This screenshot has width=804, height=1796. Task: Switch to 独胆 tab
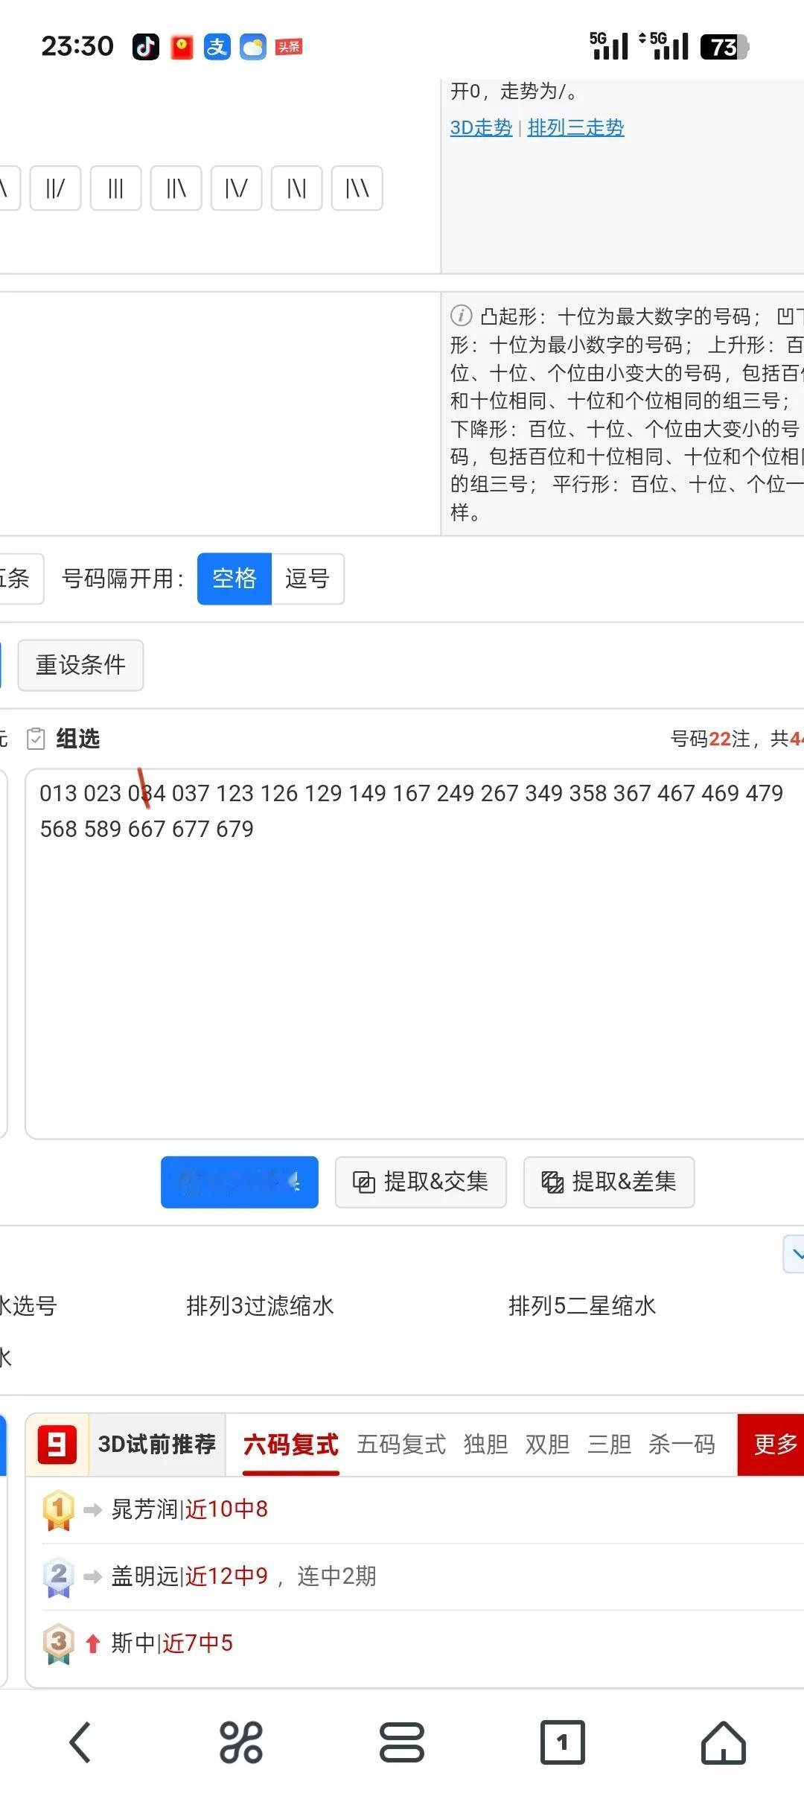pos(485,1445)
